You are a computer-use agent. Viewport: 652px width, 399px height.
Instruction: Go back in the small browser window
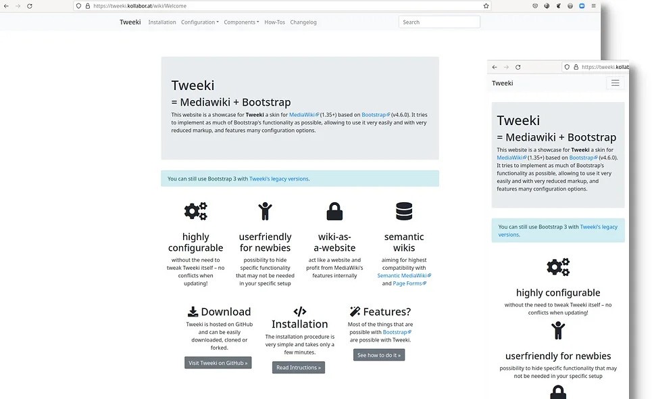click(495, 67)
